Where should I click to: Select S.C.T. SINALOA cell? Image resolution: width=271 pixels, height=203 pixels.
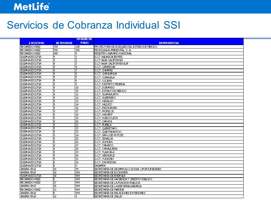pos(169,138)
